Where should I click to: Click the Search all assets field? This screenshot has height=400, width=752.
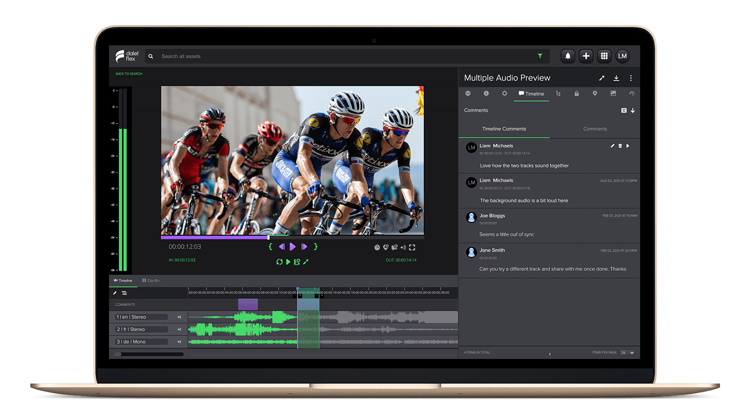(337, 56)
